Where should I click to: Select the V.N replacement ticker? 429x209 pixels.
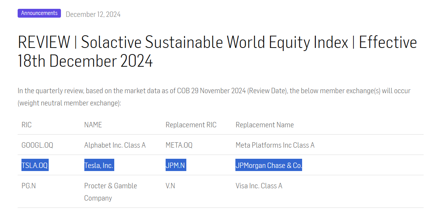[x=170, y=186]
